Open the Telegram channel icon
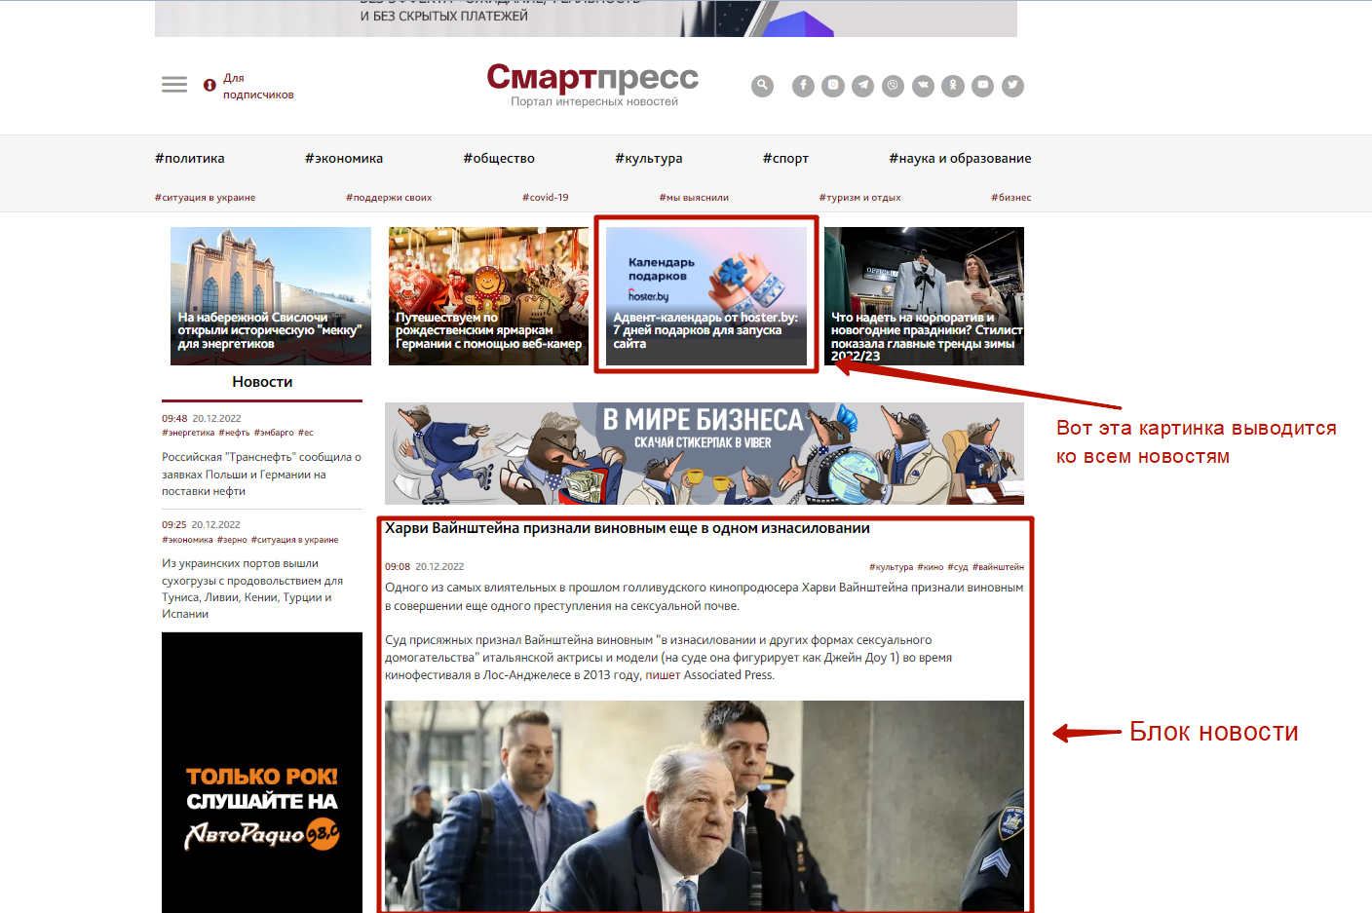This screenshot has width=1372, height=913. click(863, 86)
